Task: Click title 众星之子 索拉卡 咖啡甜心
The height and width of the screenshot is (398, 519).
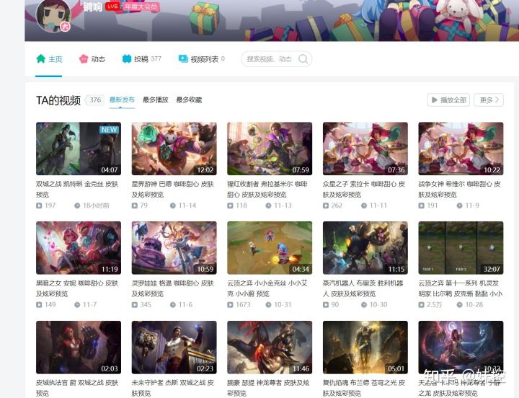Action: (x=364, y=189)
